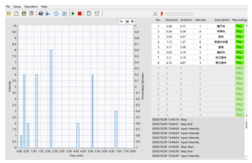Click the Start(min) column header
252x163 pixels.
click(x=171, y=20)
